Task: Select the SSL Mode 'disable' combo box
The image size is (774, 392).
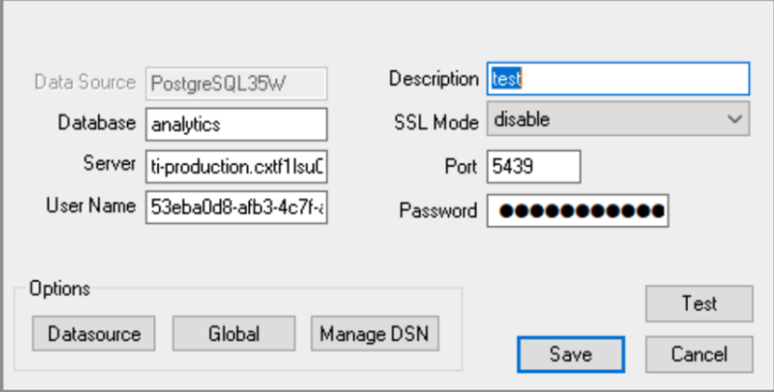Action: pos(605,120)
